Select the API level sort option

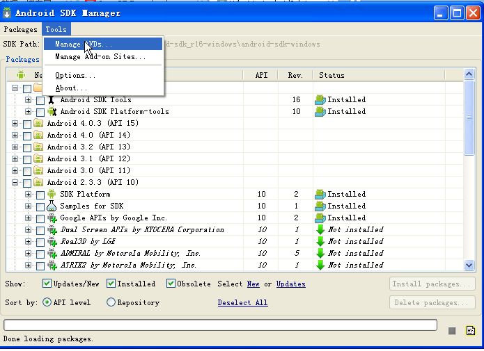tap(47, 302)
